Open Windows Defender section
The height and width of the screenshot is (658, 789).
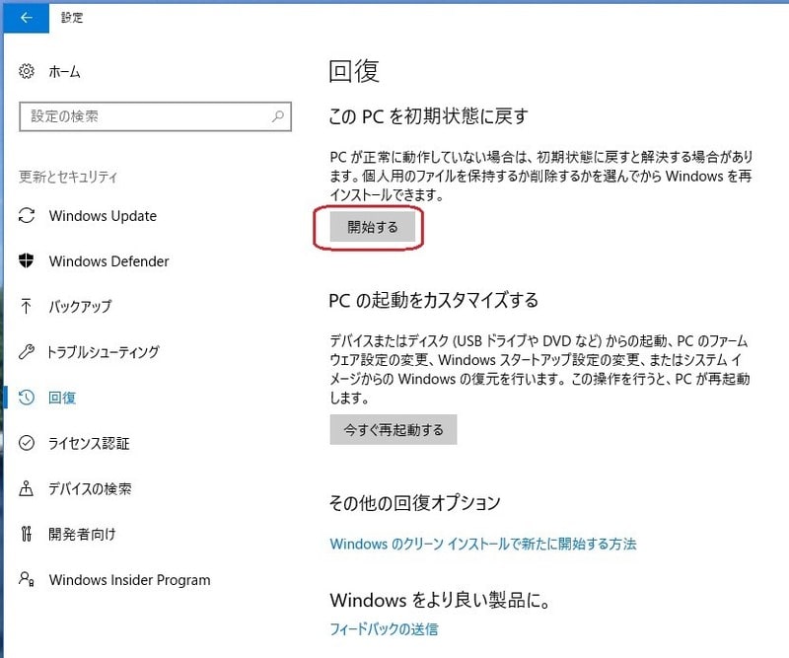coord(108,261)
